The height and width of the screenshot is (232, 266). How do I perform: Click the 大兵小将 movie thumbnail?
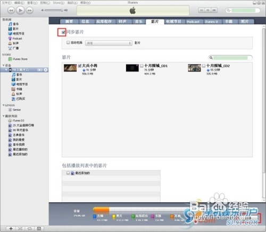(x=70, y=68)
